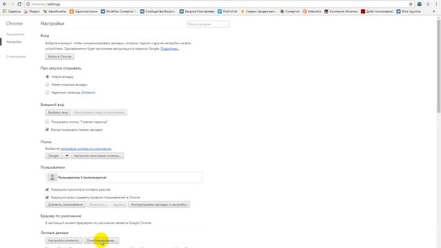Open the blue extension icon beside the star
The height and width of the screenshot is (248, 441).
[x=420, y=4]
